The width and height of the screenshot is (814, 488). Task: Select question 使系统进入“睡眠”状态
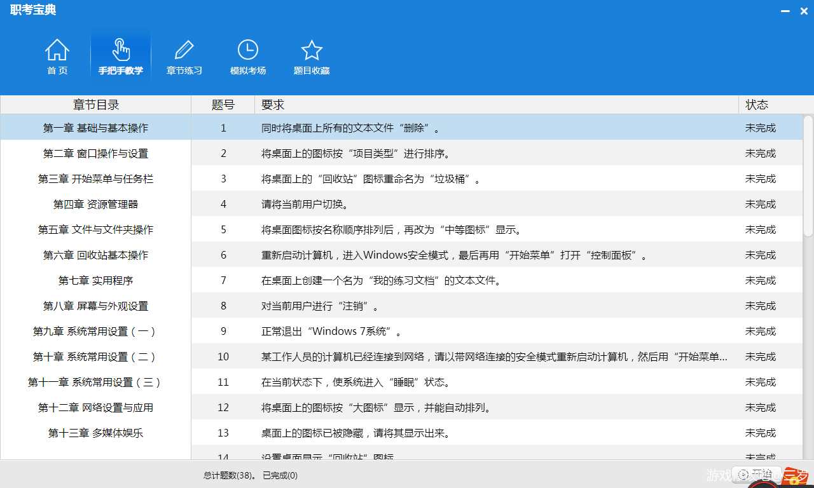(x=497, y=382)
